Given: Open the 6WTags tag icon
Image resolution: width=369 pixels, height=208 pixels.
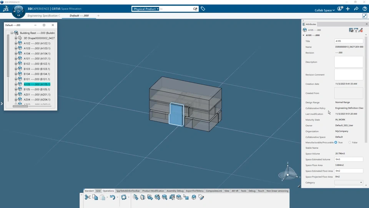Looking at the screenshot, I should 203,9.
